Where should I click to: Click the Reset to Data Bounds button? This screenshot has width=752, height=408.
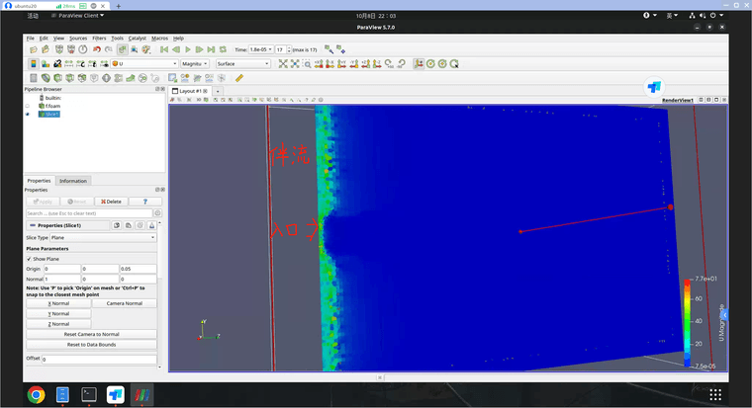tap(93, 344)
